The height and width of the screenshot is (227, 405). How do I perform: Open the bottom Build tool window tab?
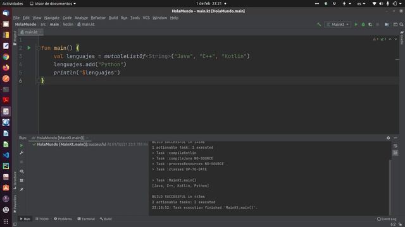pos(106,219)
